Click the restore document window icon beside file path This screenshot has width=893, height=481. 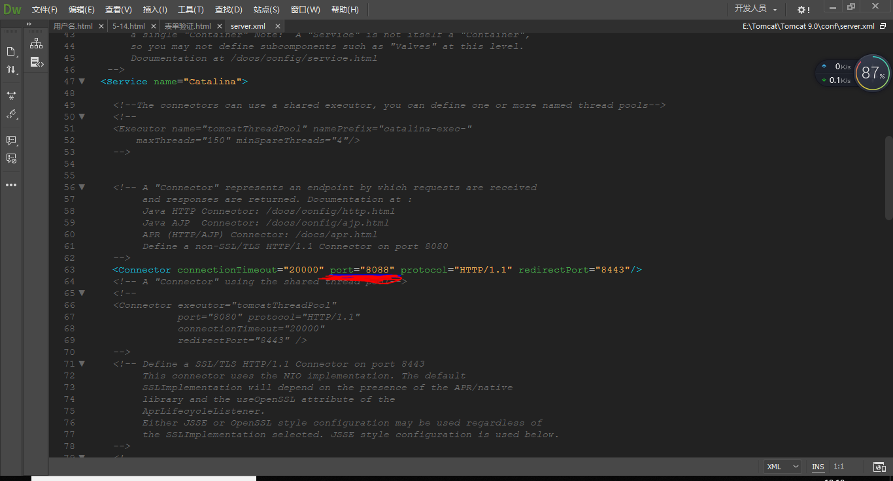pos(883,26)
